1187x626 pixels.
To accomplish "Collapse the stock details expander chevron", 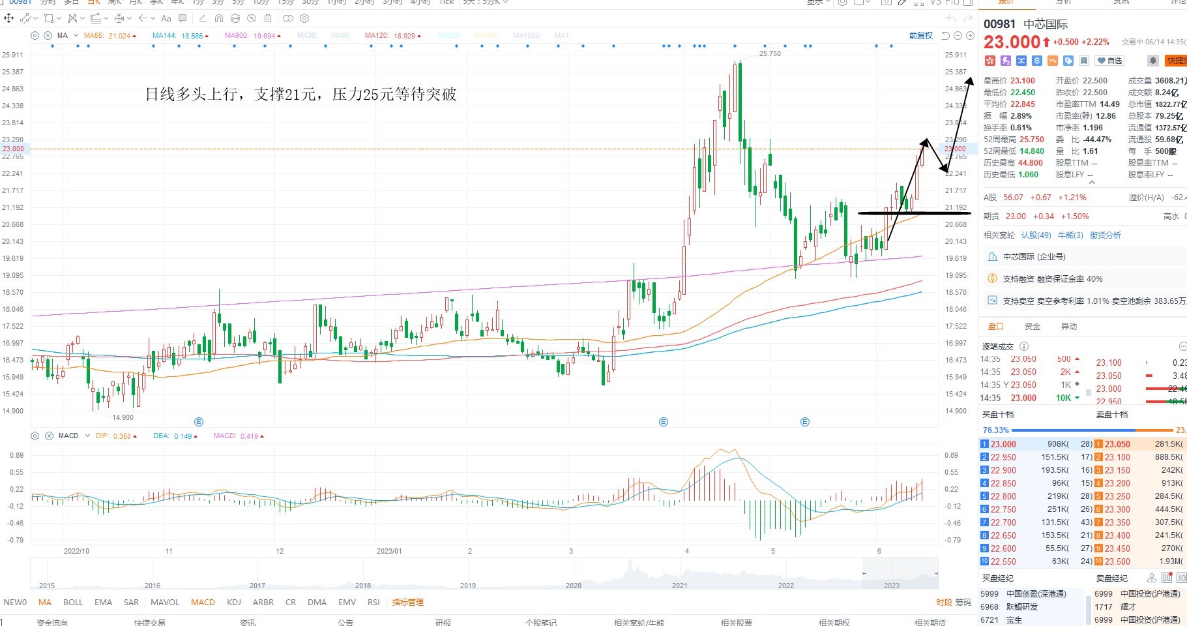I will pos(1091,183).
